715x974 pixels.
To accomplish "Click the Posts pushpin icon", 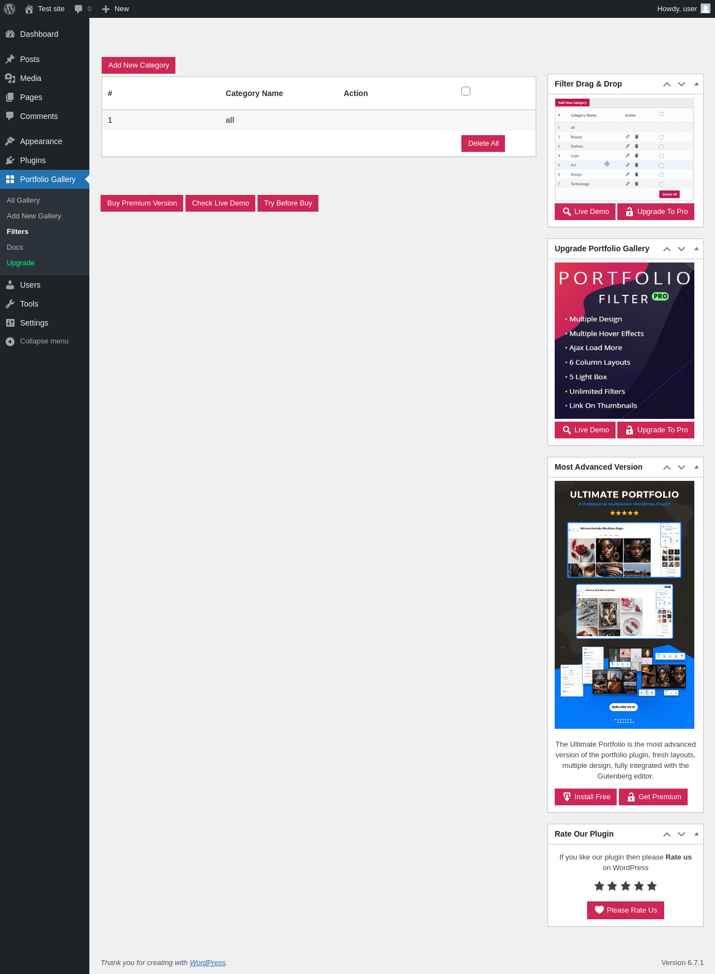I will coord(10,59).
